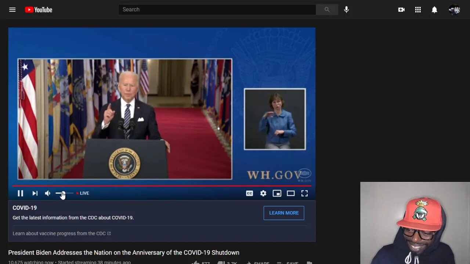Switch to miniplayer mode
470x264 pixels.
277,193
